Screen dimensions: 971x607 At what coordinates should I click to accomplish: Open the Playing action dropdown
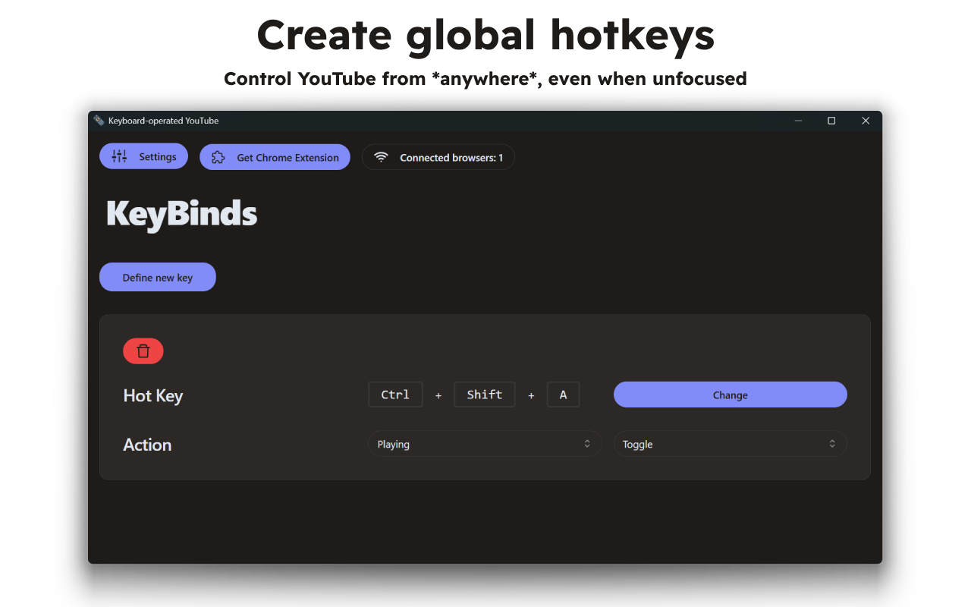[485, 444]
